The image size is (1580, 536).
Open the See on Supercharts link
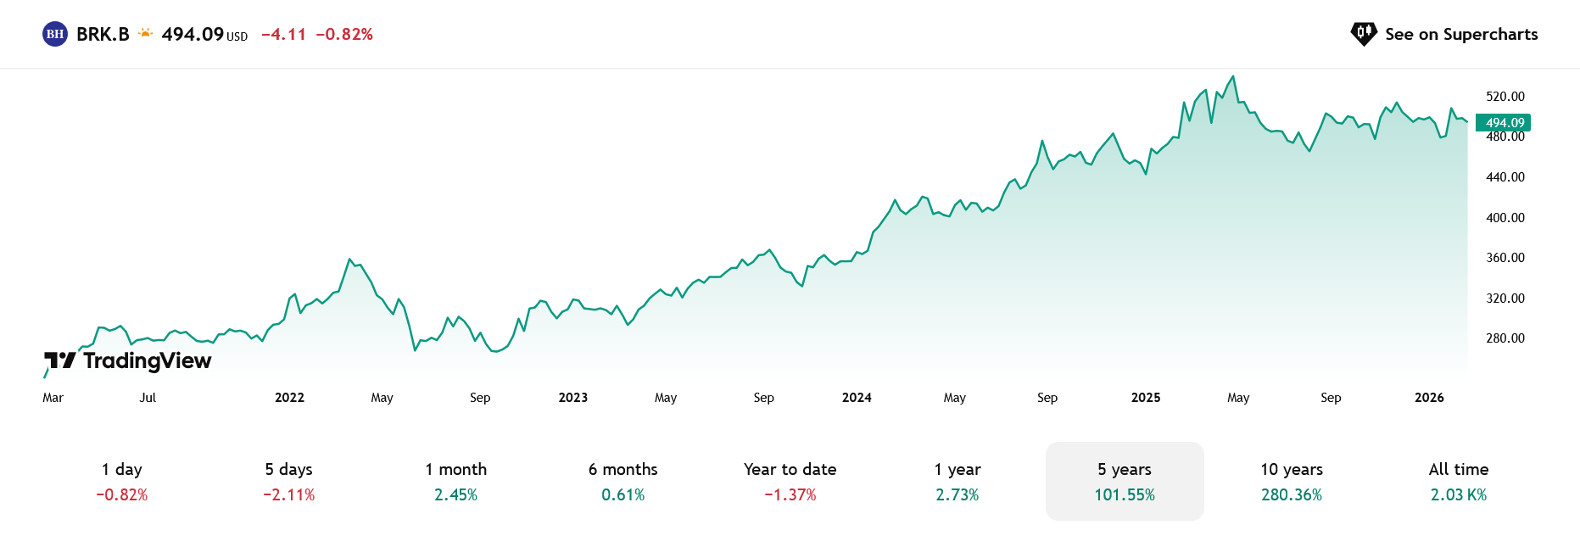coord(1460,34)
